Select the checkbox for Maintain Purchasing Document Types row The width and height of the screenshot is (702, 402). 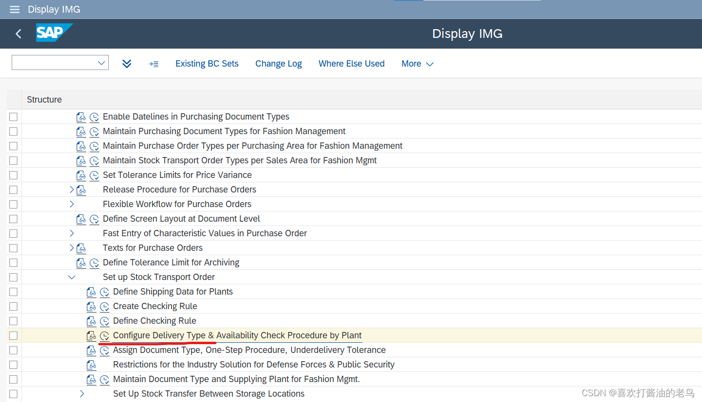13,131
